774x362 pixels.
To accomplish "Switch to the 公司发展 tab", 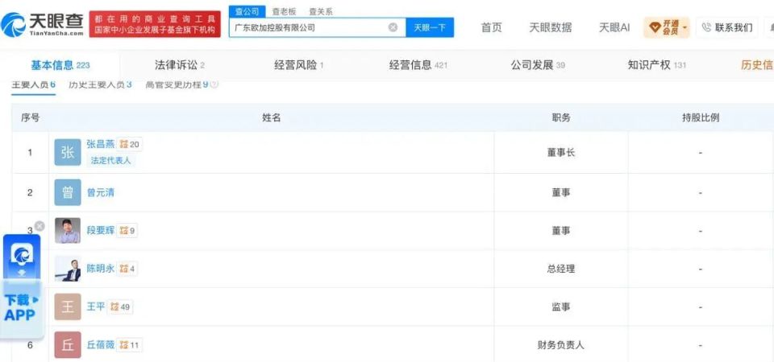I will coord(538,65).
